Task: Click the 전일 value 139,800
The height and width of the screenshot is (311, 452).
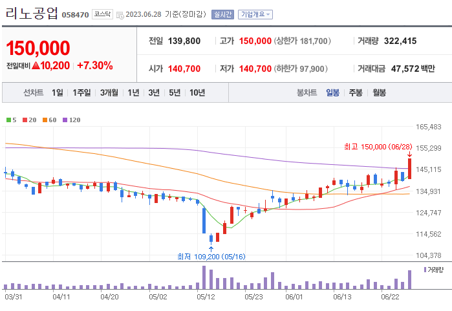Action: tap(184, 41)
